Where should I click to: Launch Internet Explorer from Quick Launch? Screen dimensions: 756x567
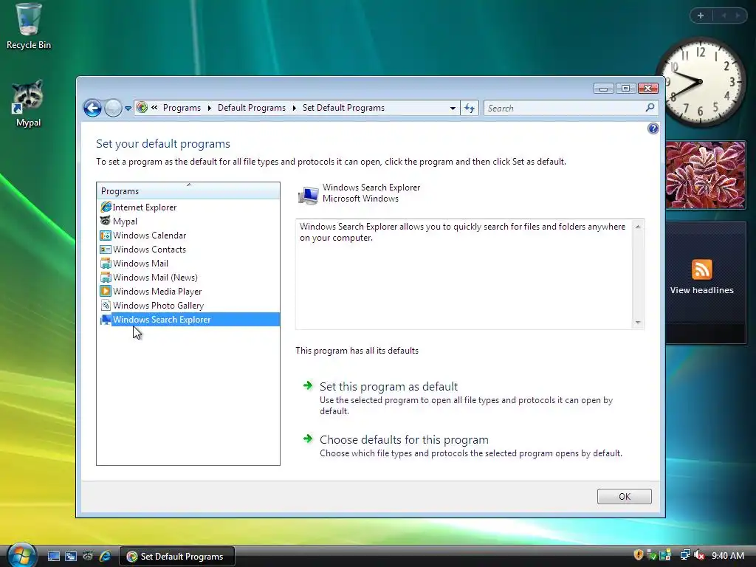[x=105, y=557]
